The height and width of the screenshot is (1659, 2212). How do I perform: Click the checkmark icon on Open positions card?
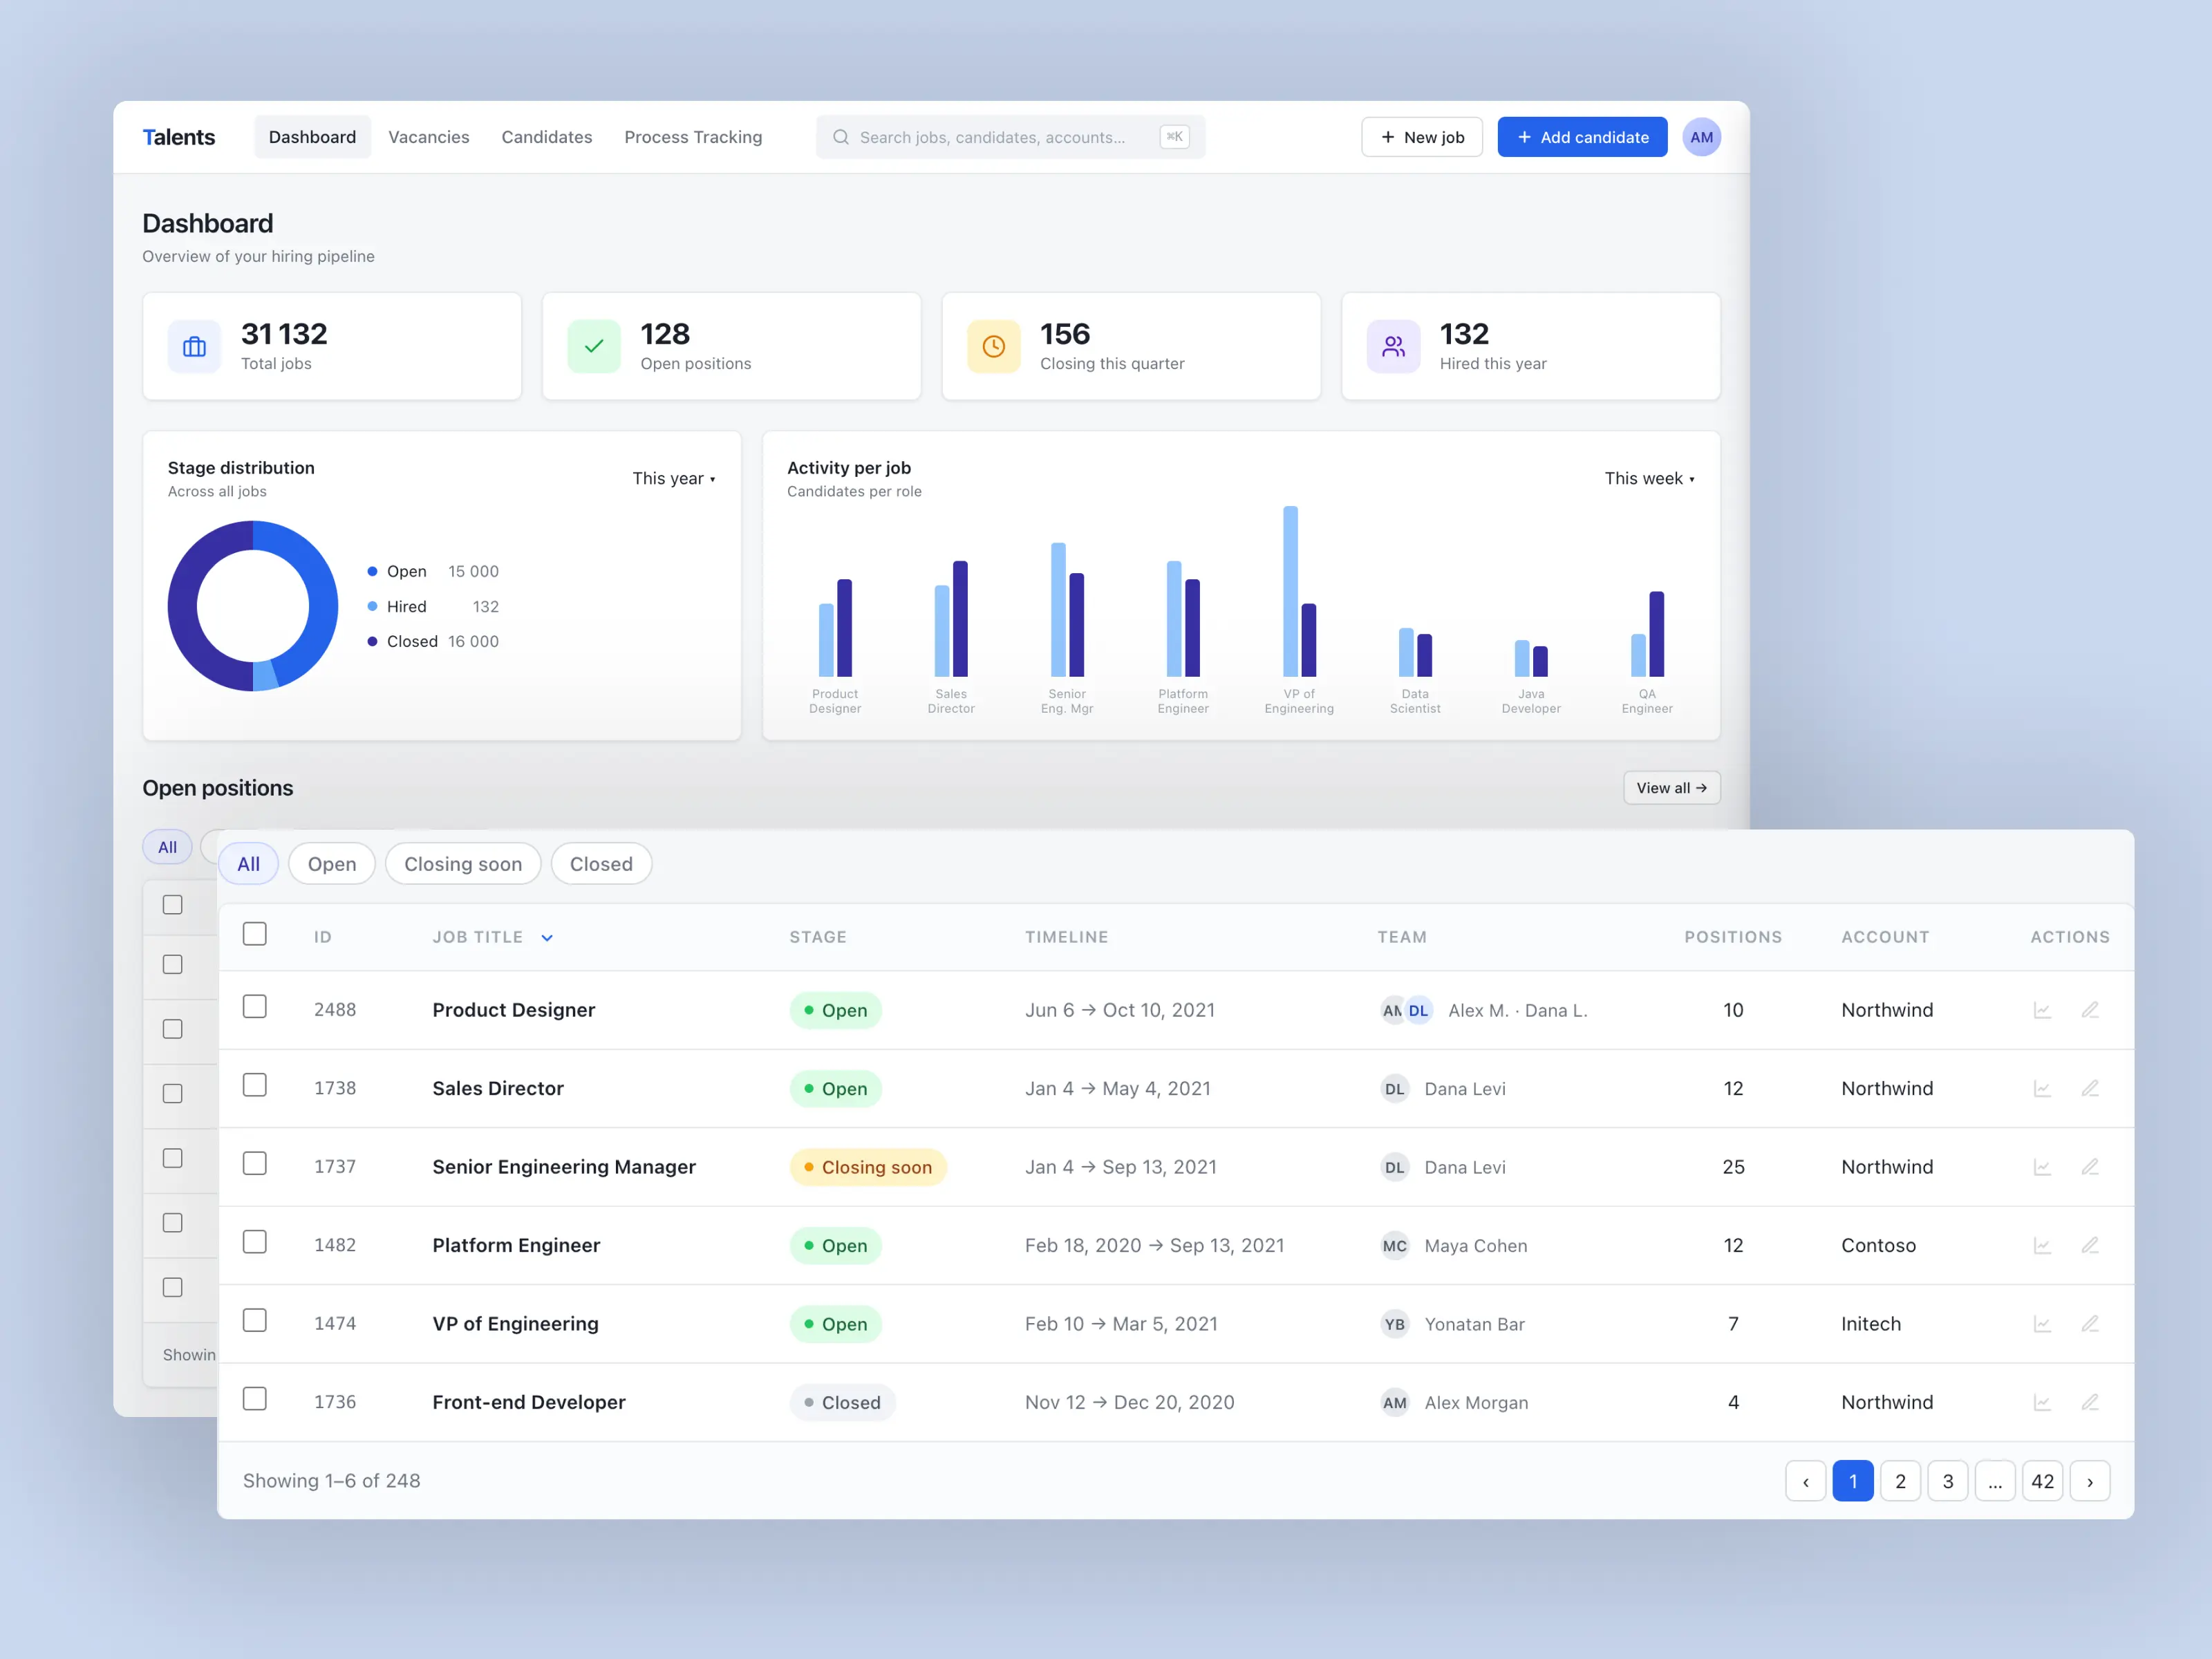(x=594, y=346)
